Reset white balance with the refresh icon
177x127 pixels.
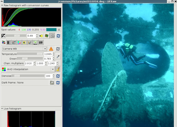(x=58, y=49)
